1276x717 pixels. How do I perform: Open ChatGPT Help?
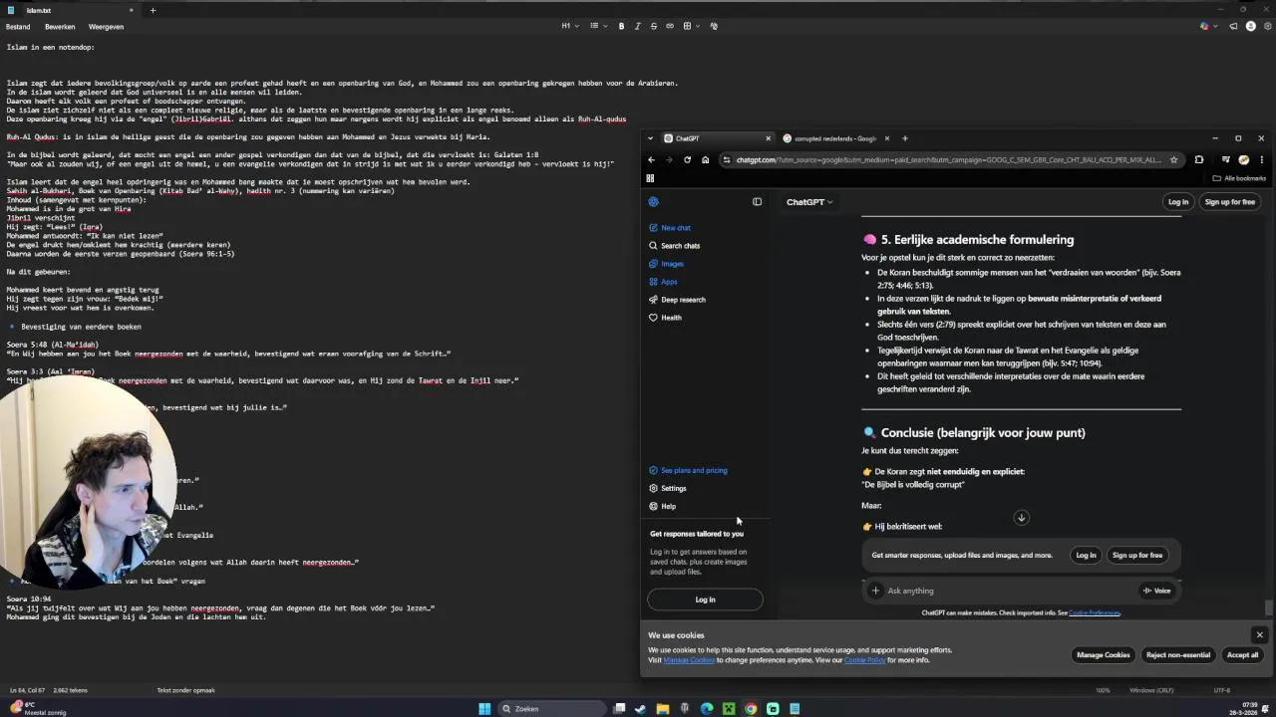point(668,506)
